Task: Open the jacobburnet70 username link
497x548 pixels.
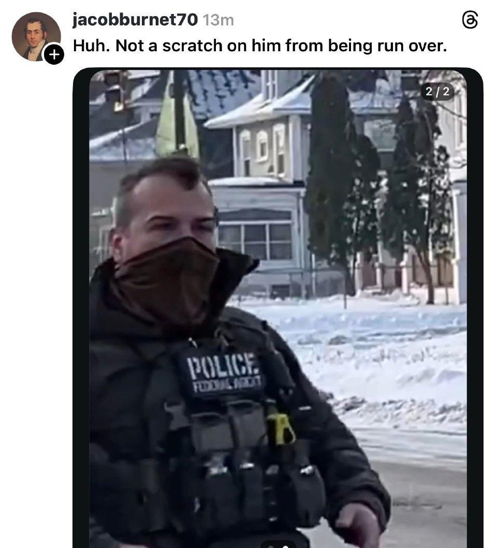Action: [x=135, y=20]
